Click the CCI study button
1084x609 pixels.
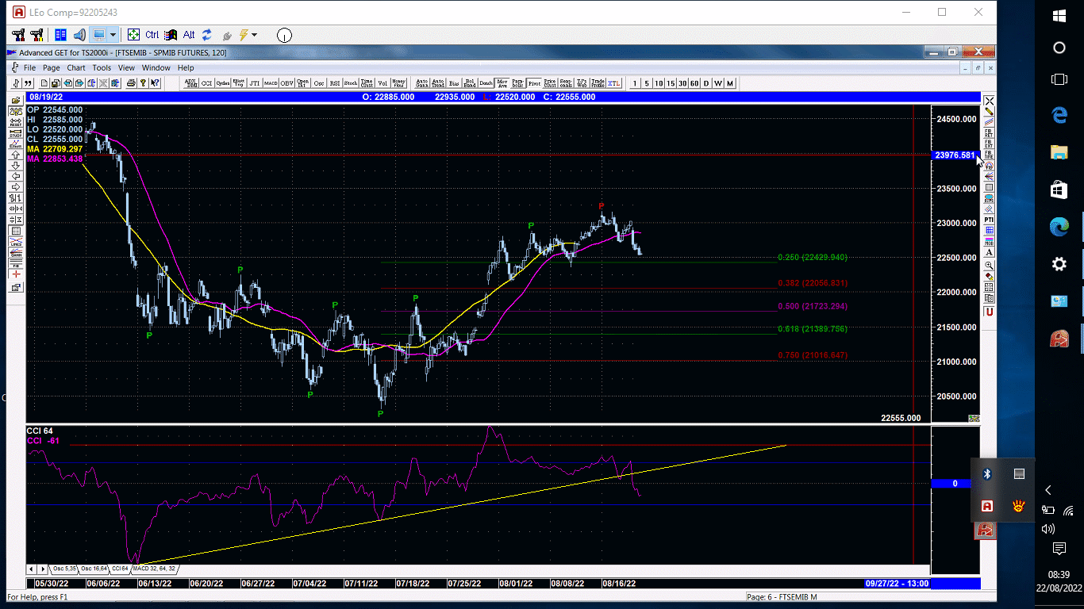pos(206,82)
